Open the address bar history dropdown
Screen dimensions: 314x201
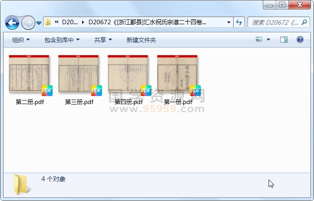[229, 22]
